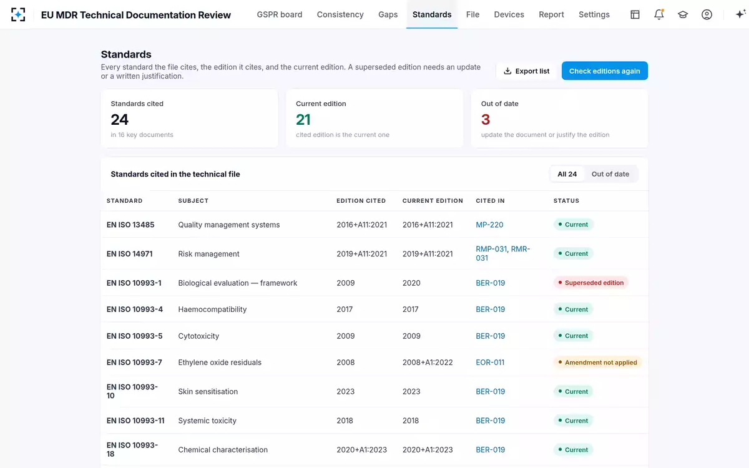The width and height of the screenshot is (749, 468).
Task: Click the Export list button
Action: coord(527,71)
